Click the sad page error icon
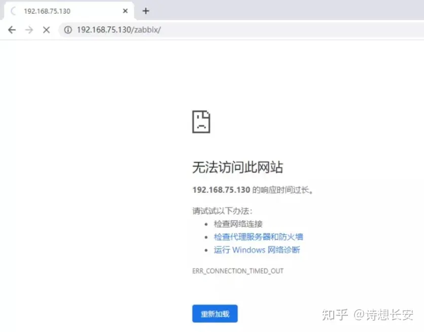 (x=201, y=122)
